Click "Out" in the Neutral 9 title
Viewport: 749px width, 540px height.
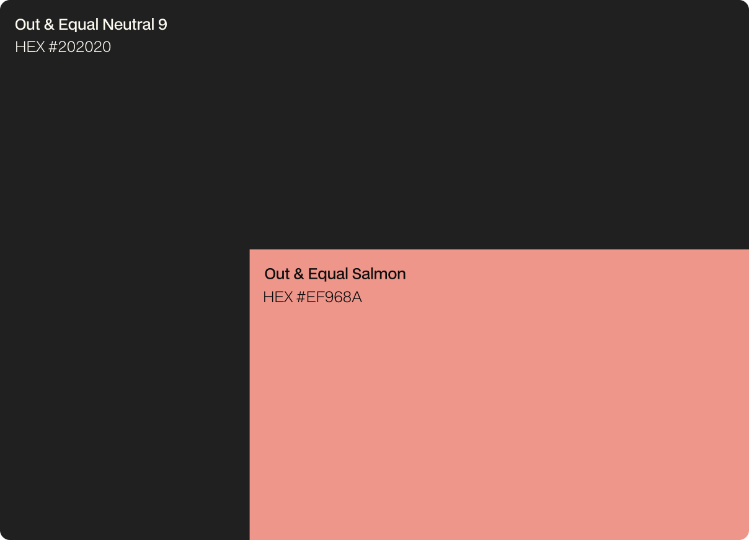(x=27, y=25)
